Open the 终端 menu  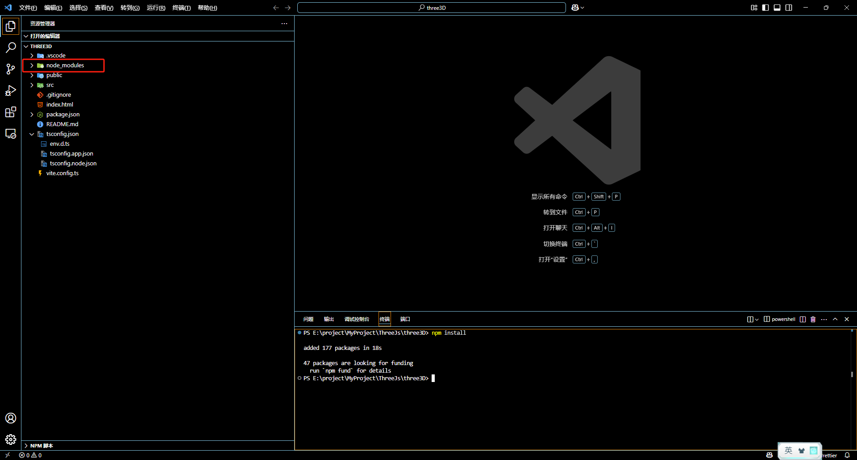pyautogui.click(x=181, y=8)
